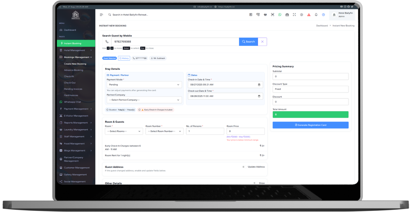Toggle fullscreen mode icon
The height and width of the screenshot is (212, 412).
point(294,15)
